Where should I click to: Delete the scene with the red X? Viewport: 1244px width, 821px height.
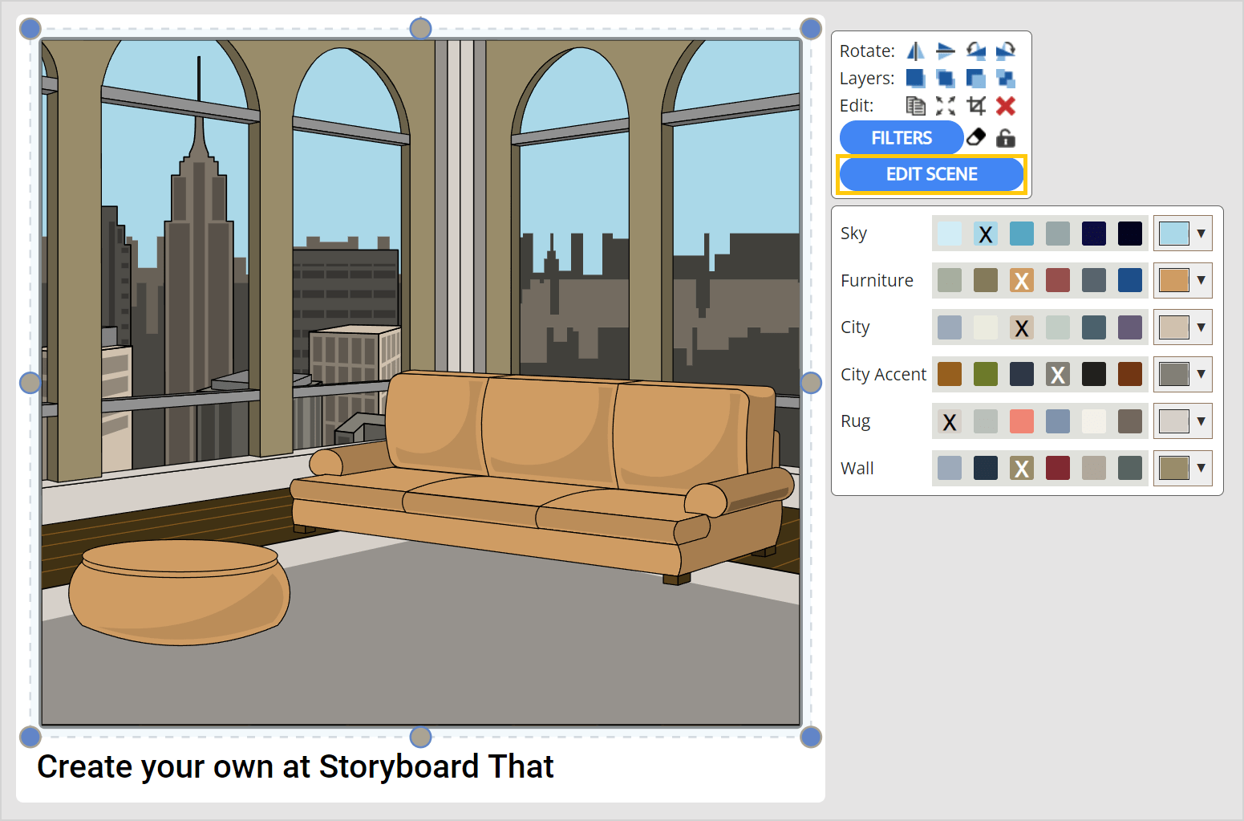pyautogui.click(x=1005, y=105)
